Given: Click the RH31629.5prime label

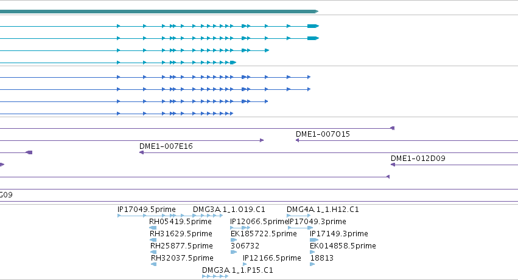Looking at the screenshot, I should 181,234.
